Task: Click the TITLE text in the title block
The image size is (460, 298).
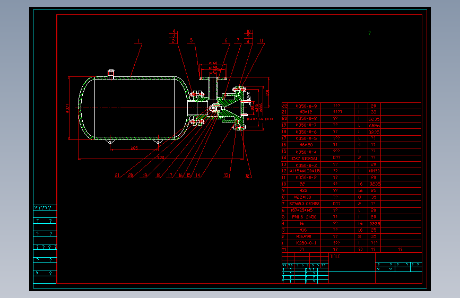Action: click(x=335, y=257)
